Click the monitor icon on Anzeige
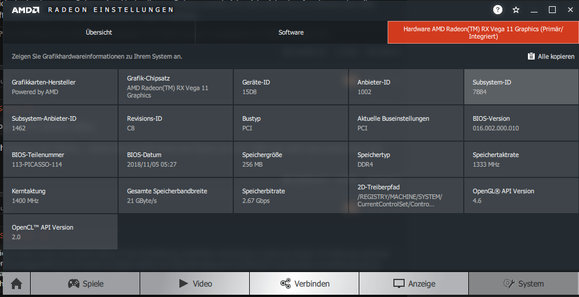The height and width of the screenshot is (297, 579). [x=399, y=284]
